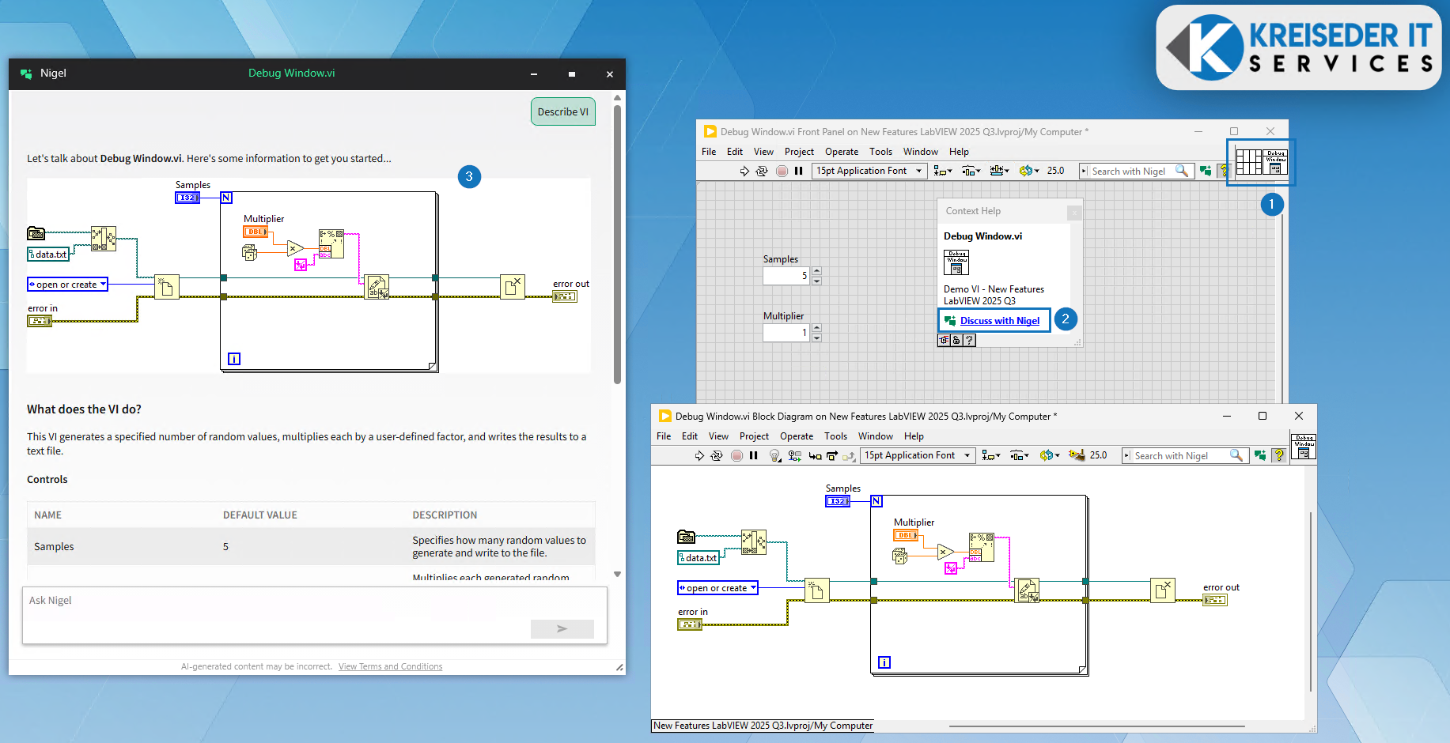Open Distribute Objects dropdown in Block Diagram
Screen dimensions: 1450x743
tap(1019, 455)
